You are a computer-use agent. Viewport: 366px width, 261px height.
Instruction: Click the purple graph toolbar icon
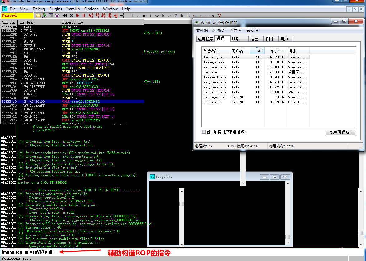coord(57,15)
